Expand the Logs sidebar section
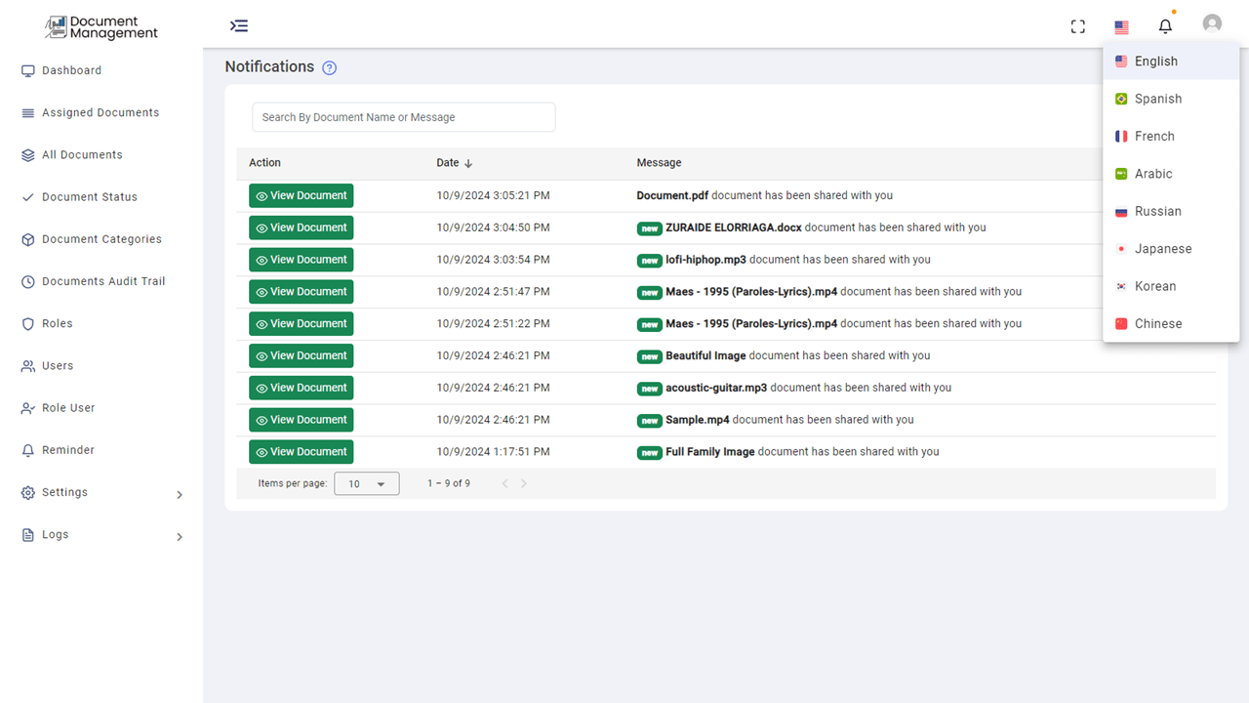1249x703 pixels. [x=54, y=534]
